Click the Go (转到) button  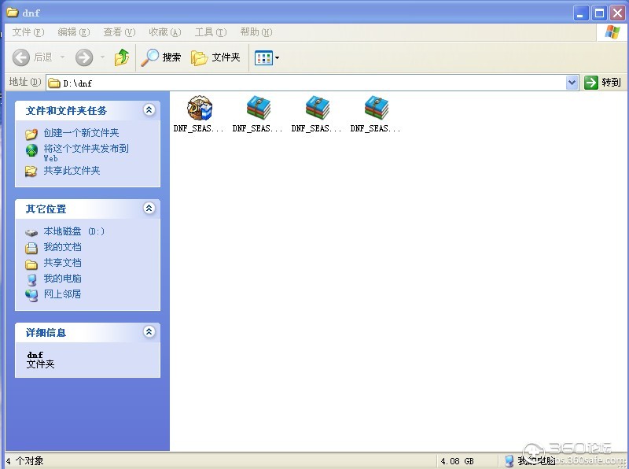pyautogui.click(x=602, y=83)
